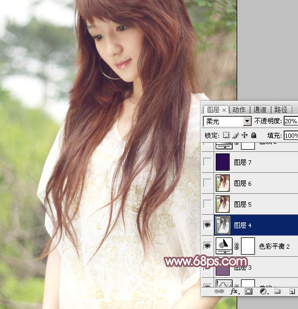Screen dimensions: 298x309
Task: Switch to the 动作 tab
Action: (239, 109)
